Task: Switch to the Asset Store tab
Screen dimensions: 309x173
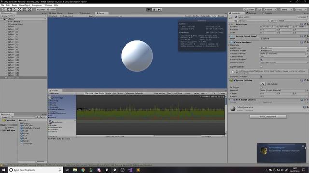Action: pyautogui.click(x=56, y=13)
